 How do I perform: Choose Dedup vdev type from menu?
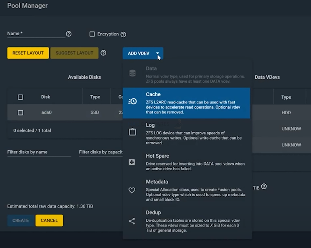186,221
